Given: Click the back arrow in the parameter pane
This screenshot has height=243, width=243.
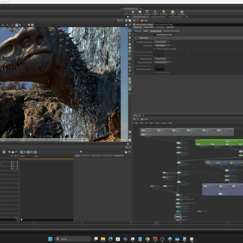Looking at the screenshot, I should pos(135,21).
